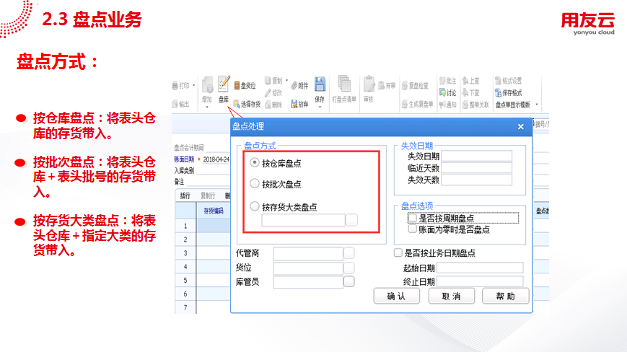Click the 修改 (edit) pencil icon
The width and height of the screenshot is (627, 352).
point(268,93)
